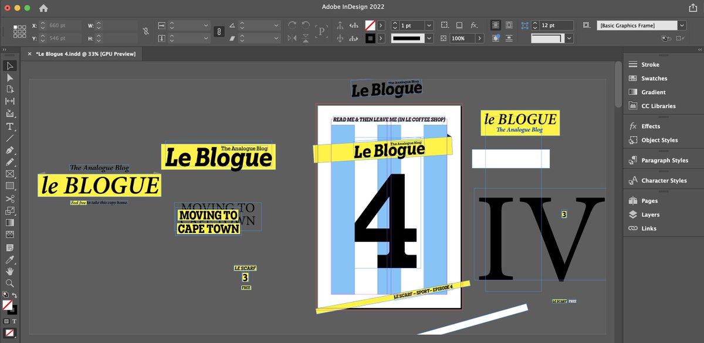Open the Basic Graphics Frame object style dropdown

click(682, 25)
